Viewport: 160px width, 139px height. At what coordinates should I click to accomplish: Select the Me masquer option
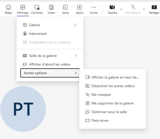(x=113, y=95)
